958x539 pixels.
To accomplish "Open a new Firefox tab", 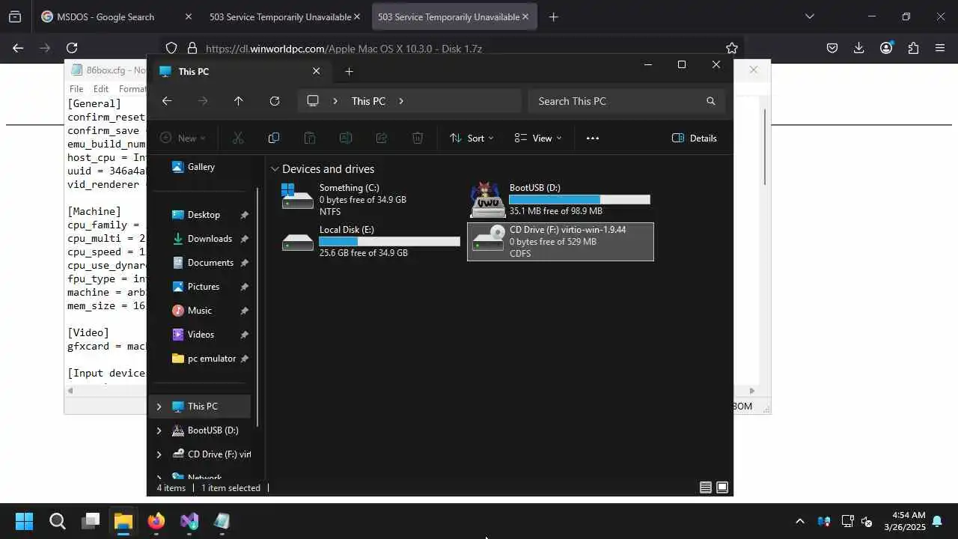I will tap(553, 16).
